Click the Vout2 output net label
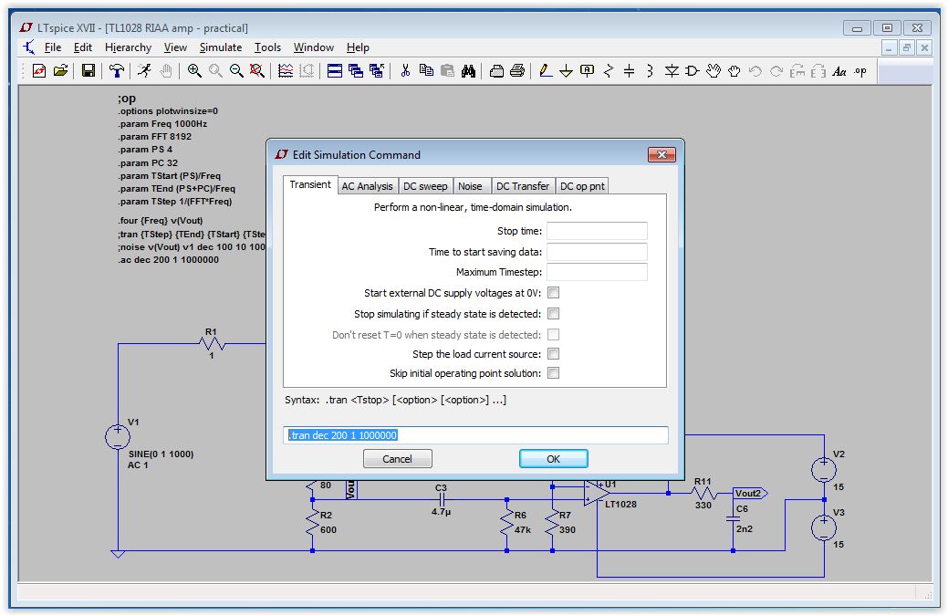Image resolution: width=948 pixels, height=616 pixels. point(750,494)
